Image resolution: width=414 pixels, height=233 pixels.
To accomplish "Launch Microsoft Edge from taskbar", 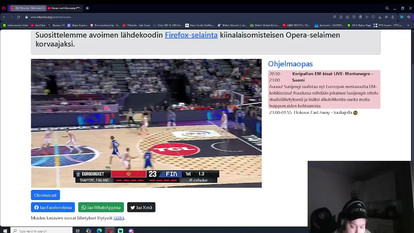I will [x=99, y=231].
